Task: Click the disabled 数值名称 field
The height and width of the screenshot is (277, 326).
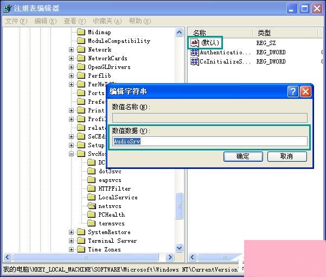Action: [x=210, y=118]
